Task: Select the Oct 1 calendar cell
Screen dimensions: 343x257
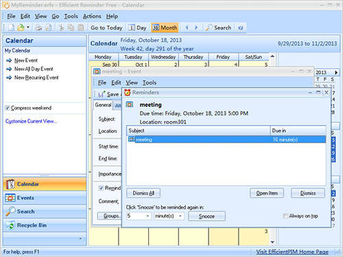Action: [x=133, y=64]
